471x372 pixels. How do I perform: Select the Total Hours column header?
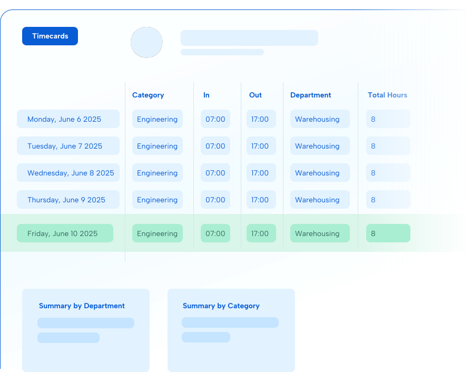(x=387, y=95)
